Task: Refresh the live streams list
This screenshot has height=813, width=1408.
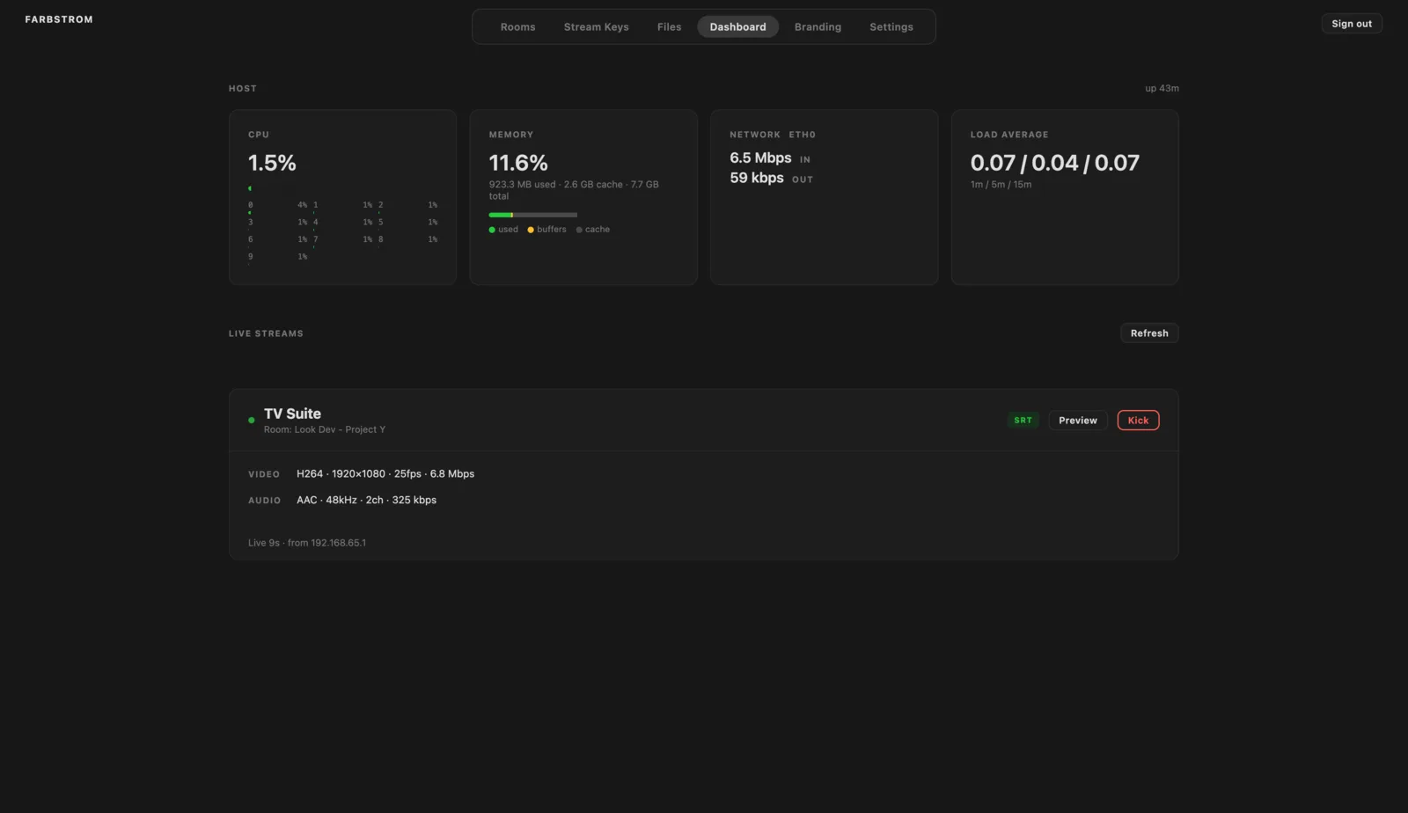Action: (1148, 333)
